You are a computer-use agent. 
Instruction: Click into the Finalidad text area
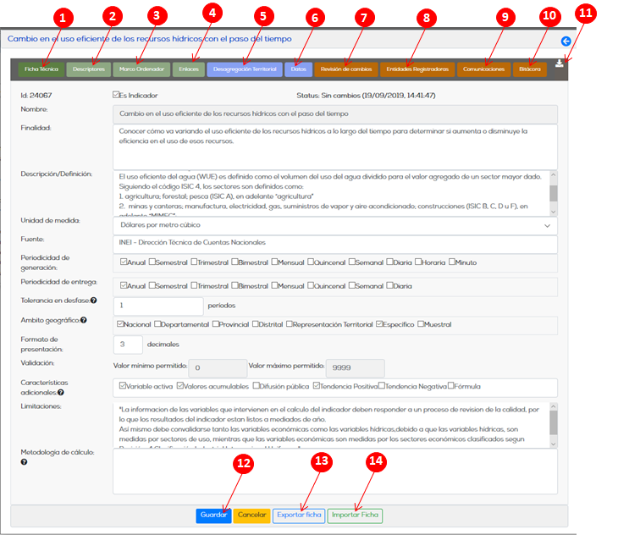click(x=335, y=147)
